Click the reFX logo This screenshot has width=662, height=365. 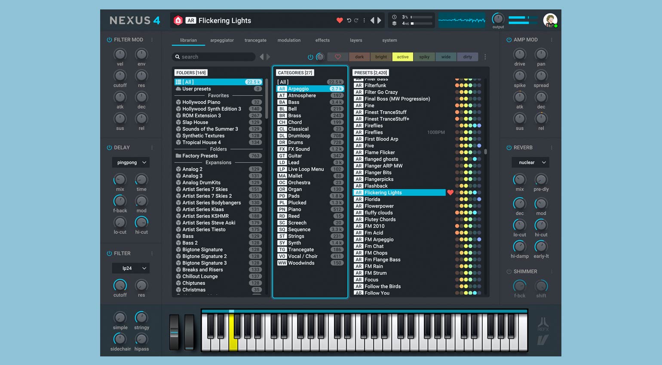[x=543, y=324]
